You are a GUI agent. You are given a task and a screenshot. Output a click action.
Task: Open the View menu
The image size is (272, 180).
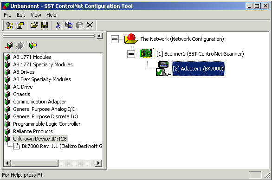point(36,15)
